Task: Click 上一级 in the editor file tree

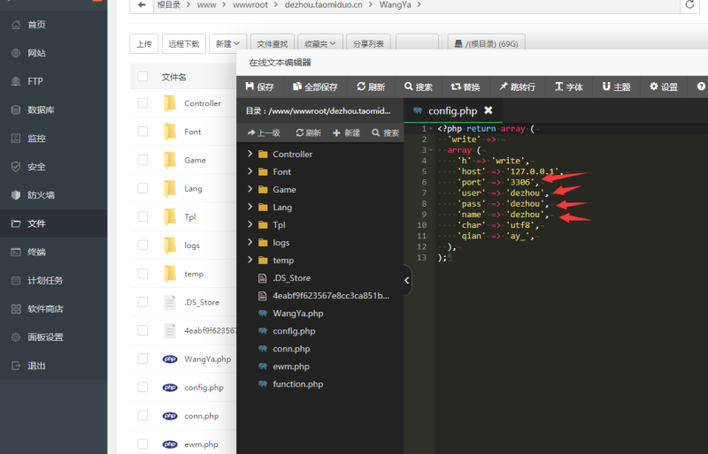Action: (264, 133)
